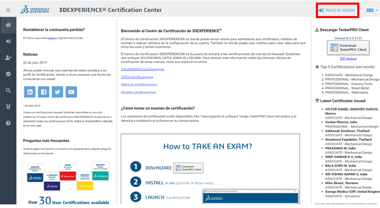The height and width of the screenshot is (208, 380).
Task: Open the sidebar search magnifier icon
Action: click(8, 91)
